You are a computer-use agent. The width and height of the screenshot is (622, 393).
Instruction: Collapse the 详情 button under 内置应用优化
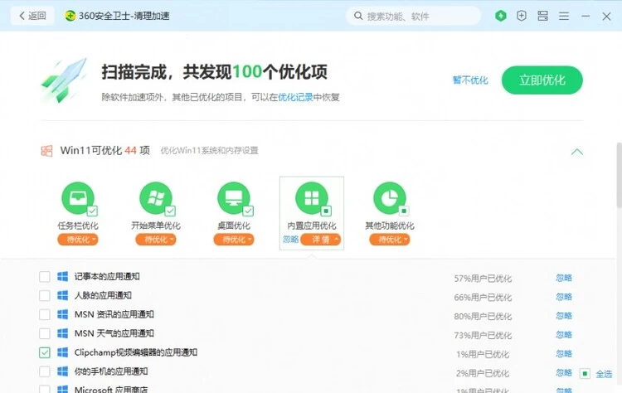321,240
